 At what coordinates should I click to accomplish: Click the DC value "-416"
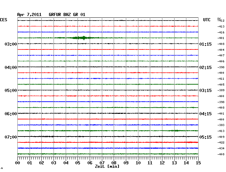[x=221, y=32]
